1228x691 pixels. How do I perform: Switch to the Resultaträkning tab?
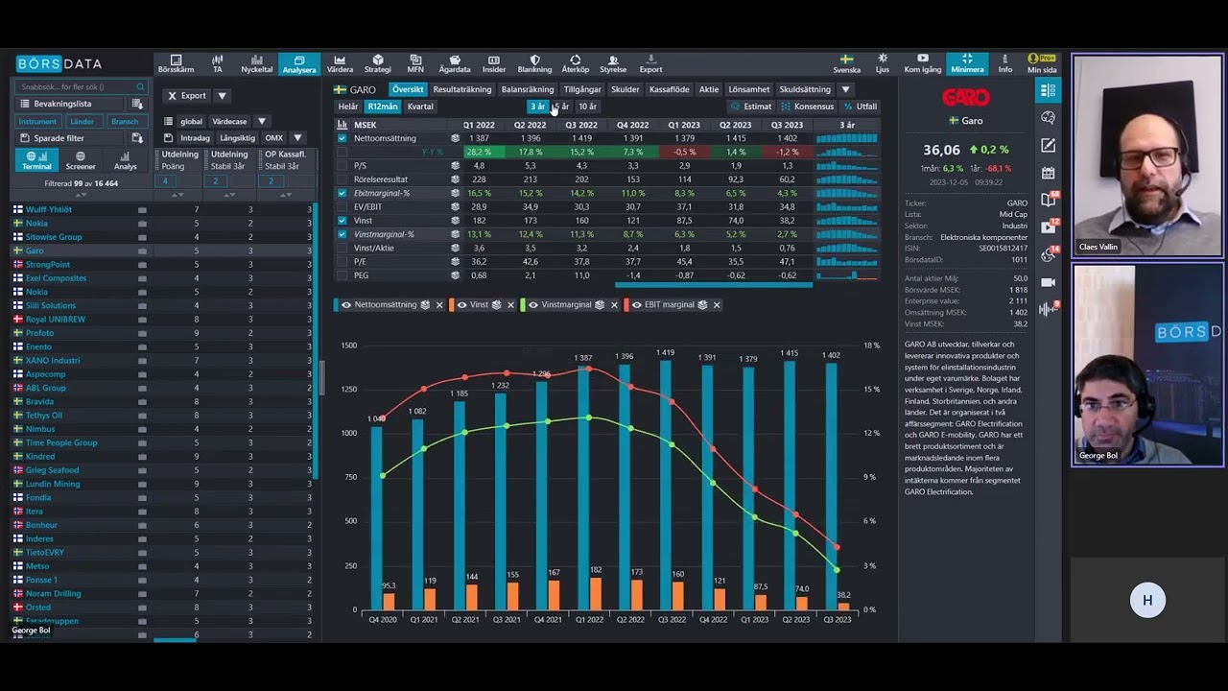coord(461,89)
